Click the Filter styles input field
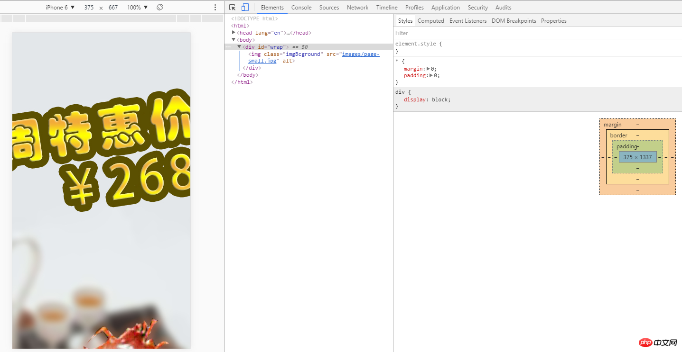Image resolution: width=682 pixels, height=352 pixels. pos(538,33)
